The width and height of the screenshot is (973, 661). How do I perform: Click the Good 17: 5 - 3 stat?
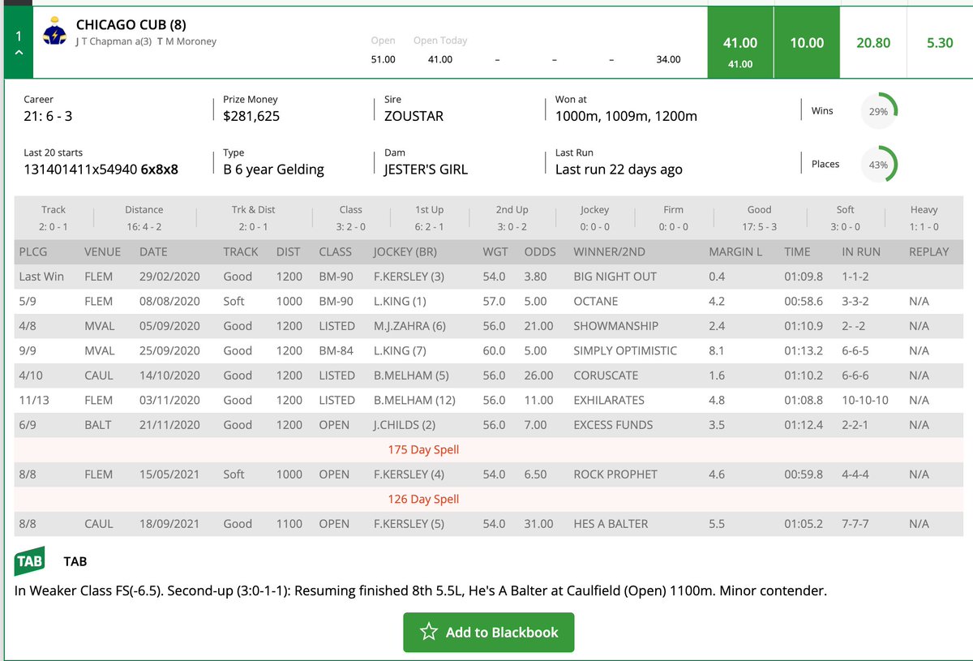coord(759,218)
